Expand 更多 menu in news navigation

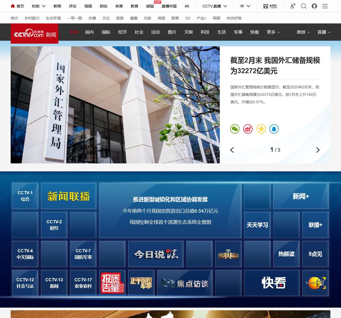[273, 32]
